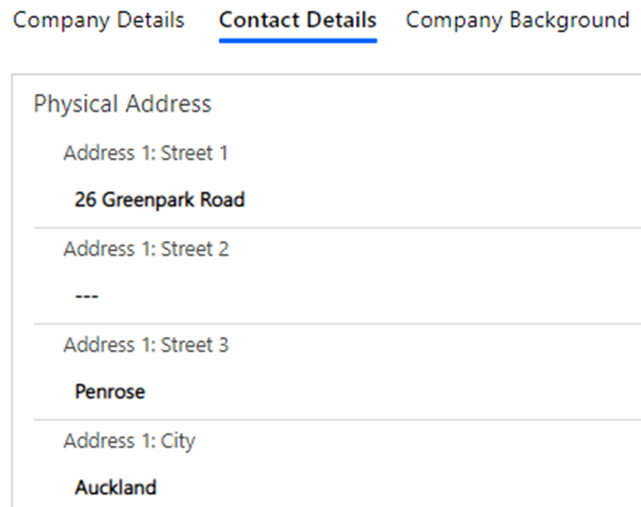The image size is (641, 507).
Task: Click blank space right of Auckland value
Action: [x=396, y=488]
